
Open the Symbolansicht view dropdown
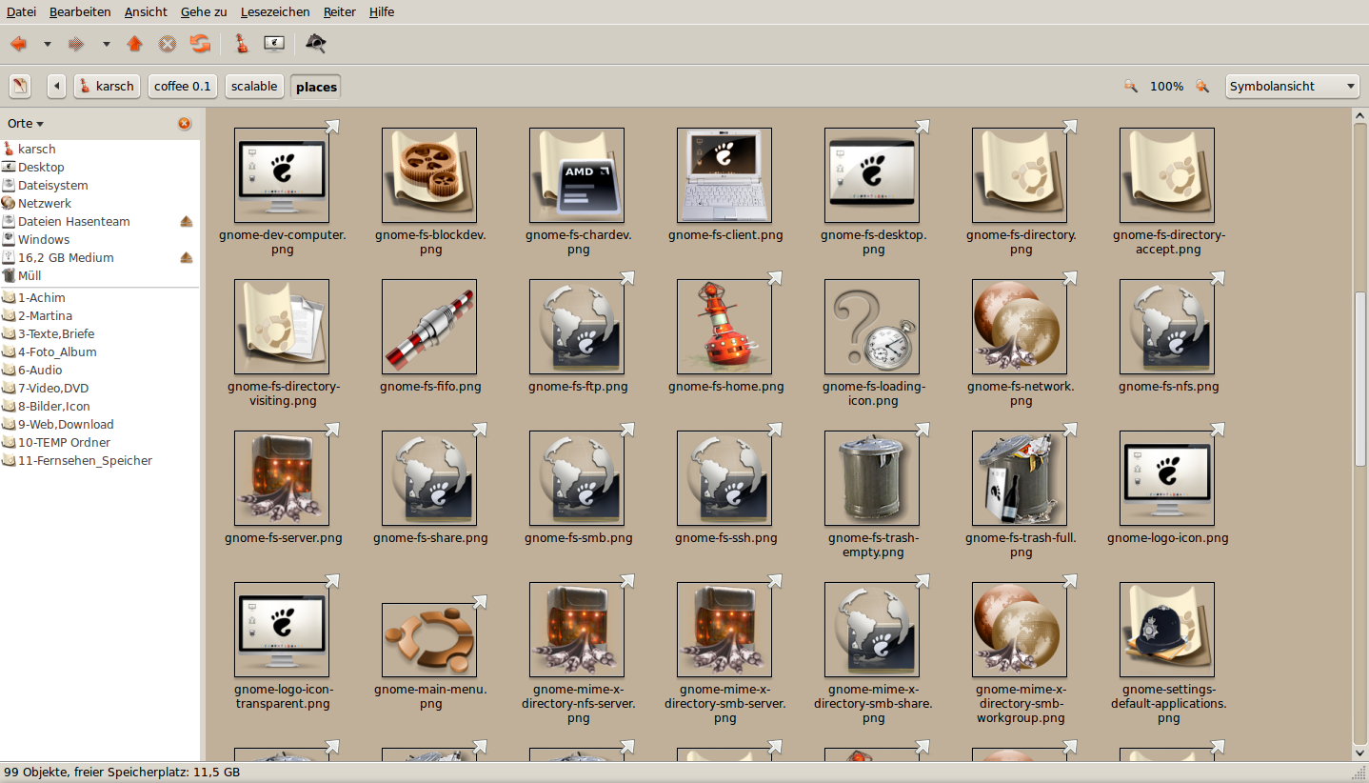point(1292,86)
